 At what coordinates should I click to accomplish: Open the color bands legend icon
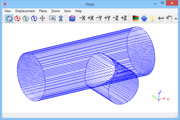(136, 18)
